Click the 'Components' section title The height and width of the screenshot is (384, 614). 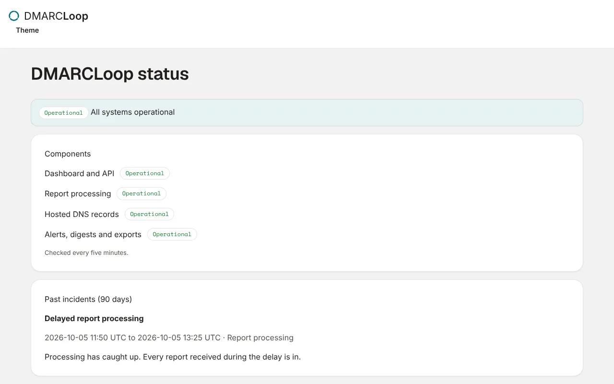[68, 154]
